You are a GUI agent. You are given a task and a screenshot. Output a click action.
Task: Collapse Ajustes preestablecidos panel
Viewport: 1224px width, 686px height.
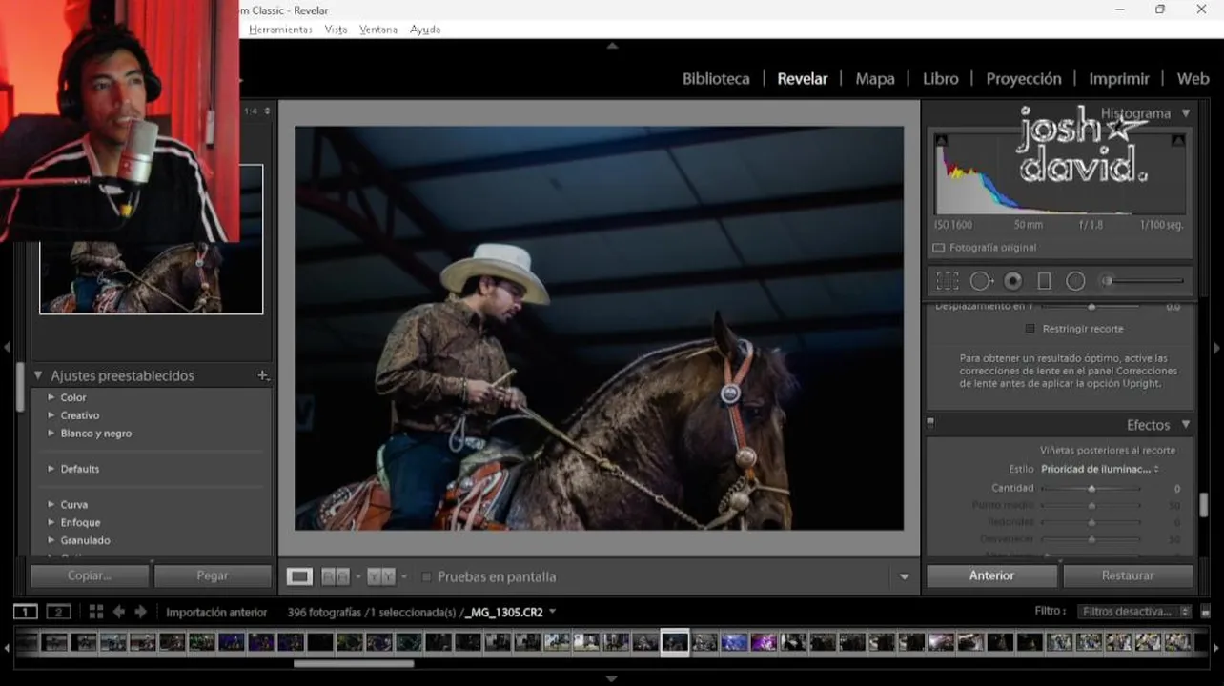tap(38, 375)
